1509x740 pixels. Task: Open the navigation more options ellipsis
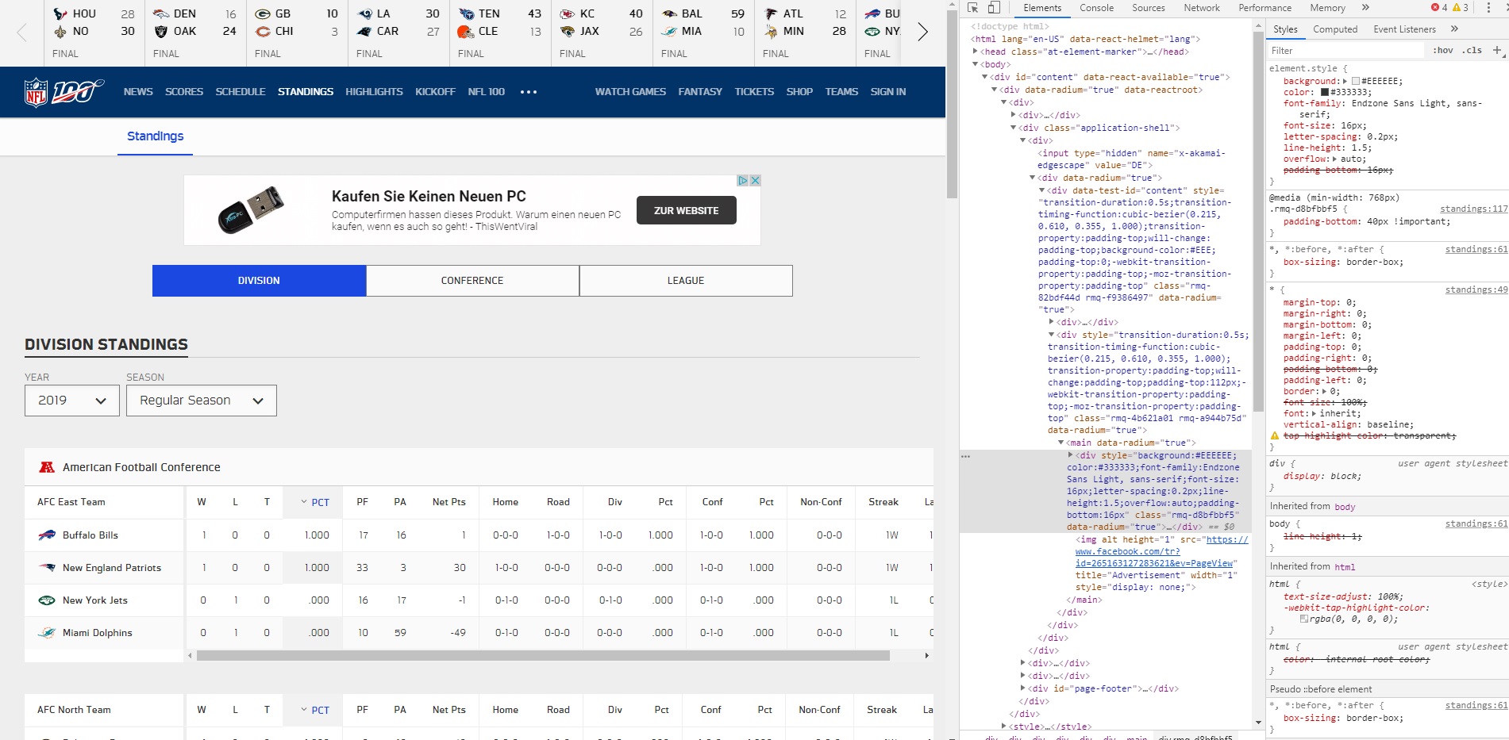pos(529,92)
